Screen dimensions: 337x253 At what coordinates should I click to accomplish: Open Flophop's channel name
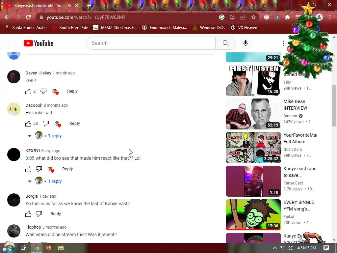click(x=33, y=227)
